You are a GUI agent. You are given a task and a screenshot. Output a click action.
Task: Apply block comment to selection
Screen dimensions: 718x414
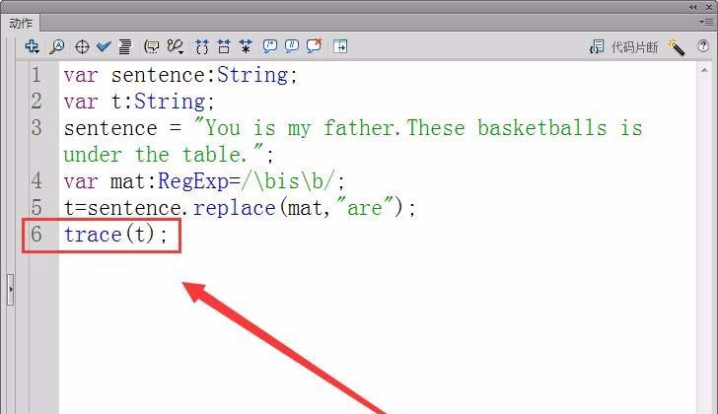pyautogui.click(x=269, y=46)
